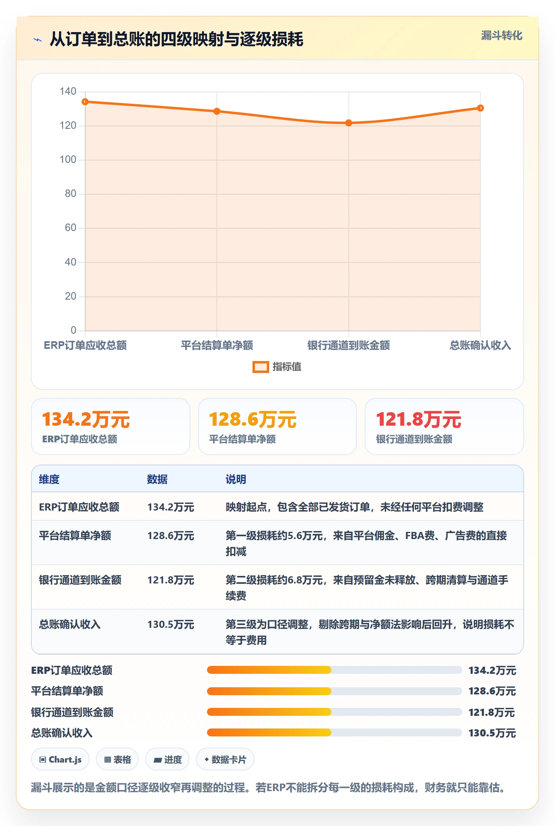Click the ERP订单应收总额 data point on the chart
The image size is (555, 826).
[x=85, y=102]
